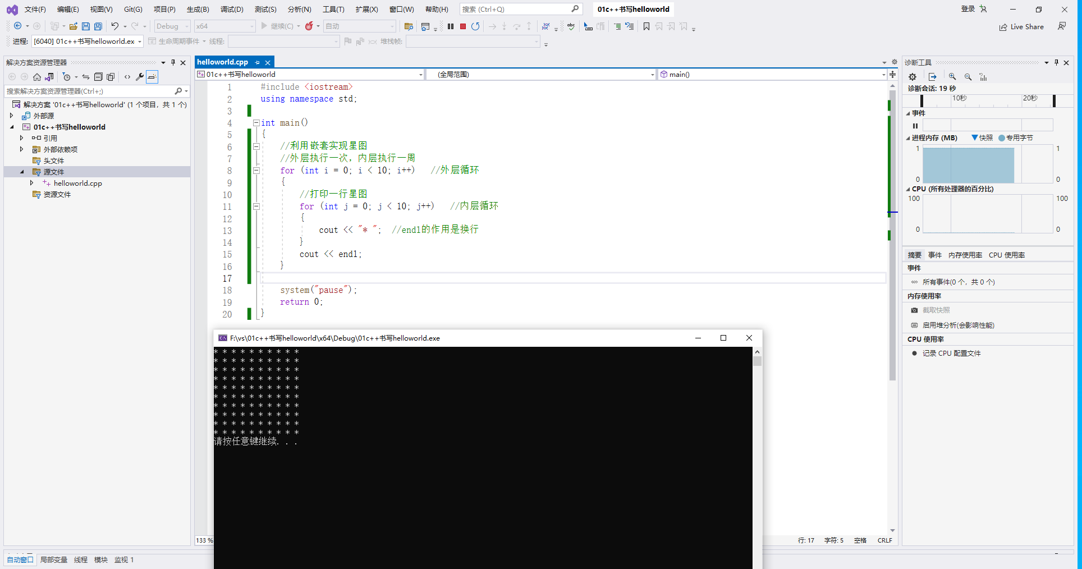Viewport: 1082px width, 569px height.
Task: Collapse the CPU graph section in diagnostics
Action: 908,189
